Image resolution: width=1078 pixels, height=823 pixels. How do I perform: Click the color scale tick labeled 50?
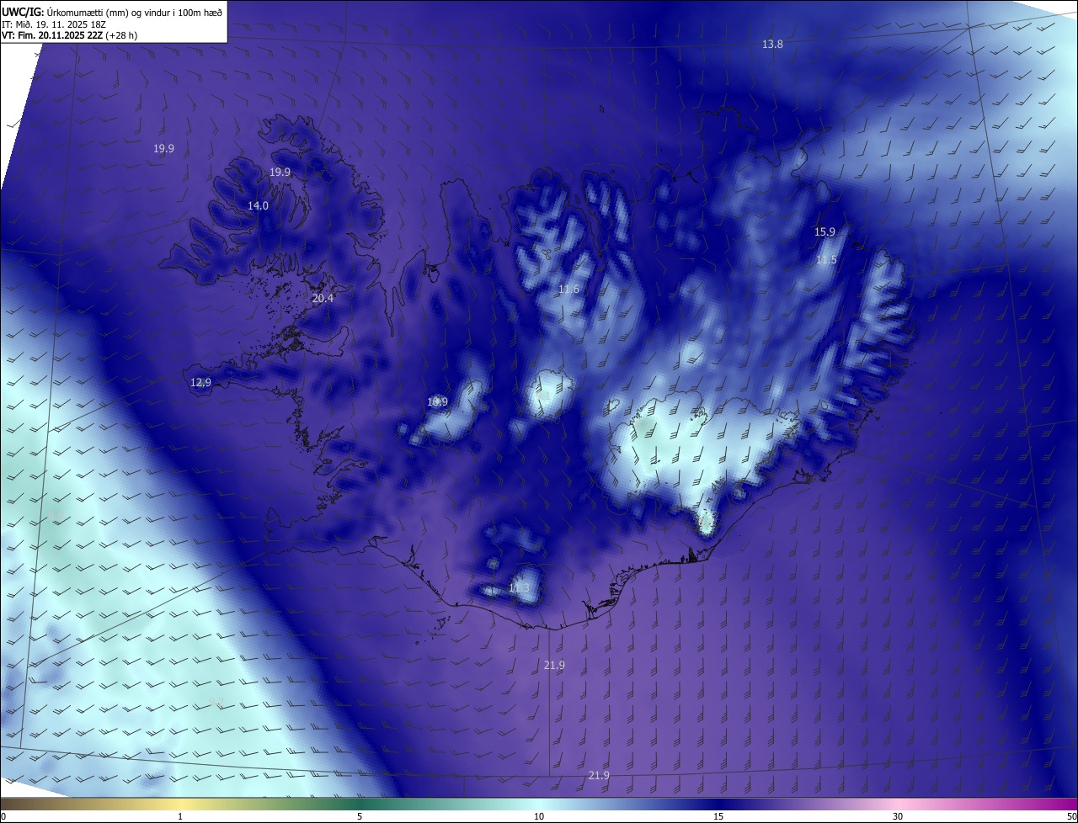click(x=1071, y=816)
